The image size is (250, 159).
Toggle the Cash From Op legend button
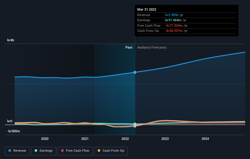coord(111,151)
